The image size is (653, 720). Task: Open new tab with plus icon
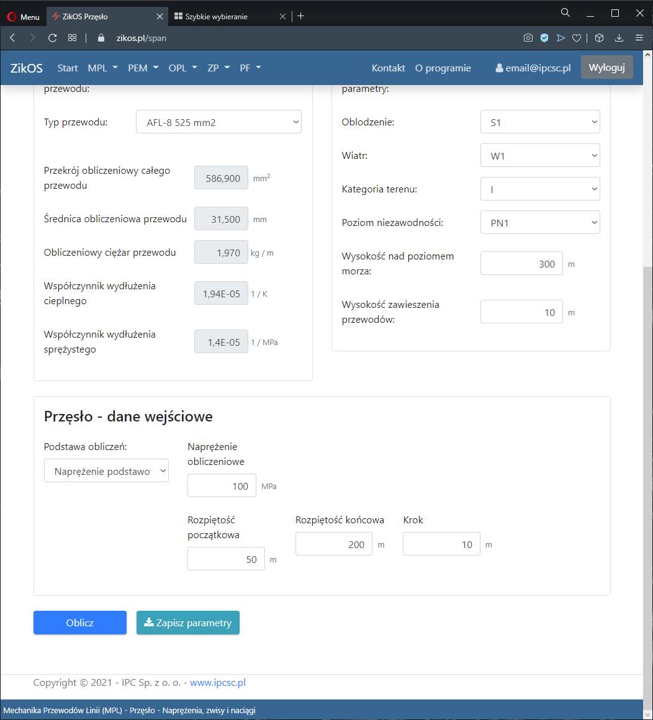(301, 16)
